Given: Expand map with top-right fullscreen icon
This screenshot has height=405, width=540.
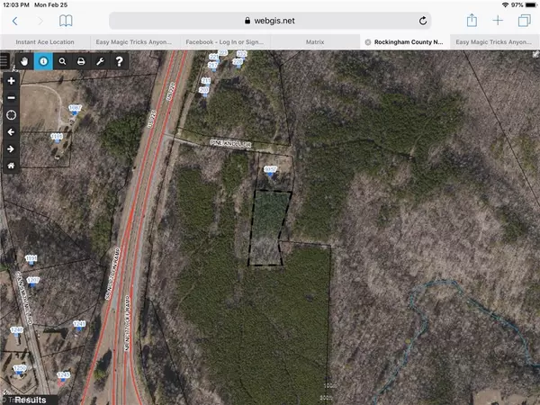Looking at the screenshot, I should click(x=535, y=54).
